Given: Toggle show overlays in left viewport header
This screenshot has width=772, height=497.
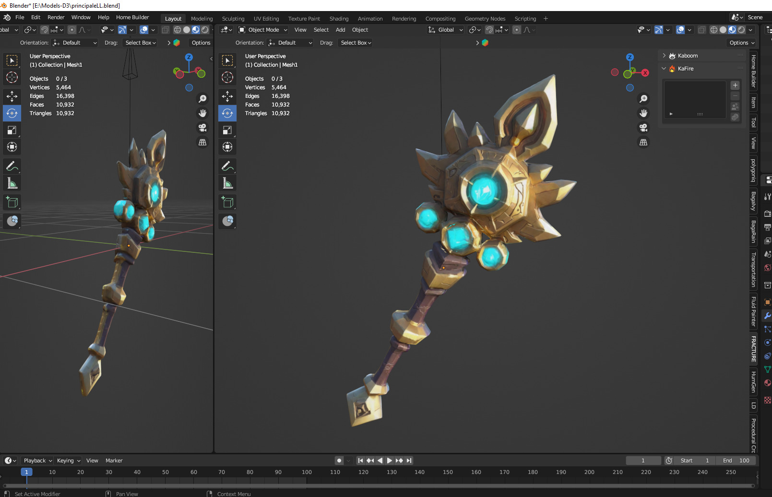Looking at the screenshot, I should (144, 30).
